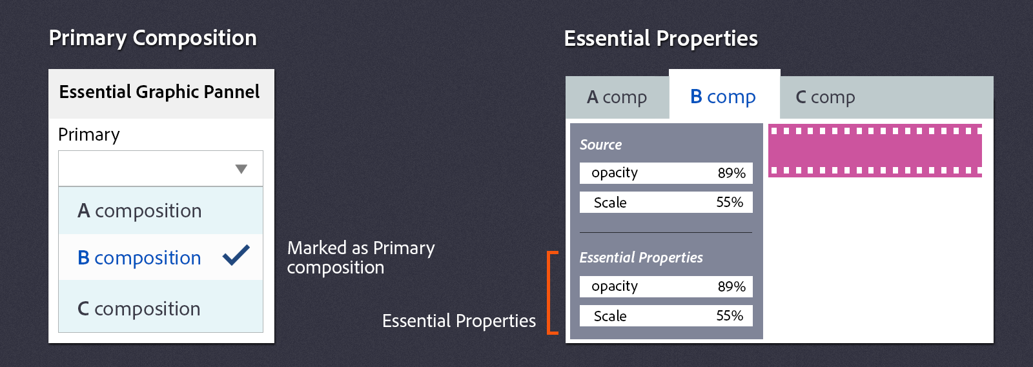Toggle the checkmark beside B composition
The image size is (1033, 367).
point(236,255)
